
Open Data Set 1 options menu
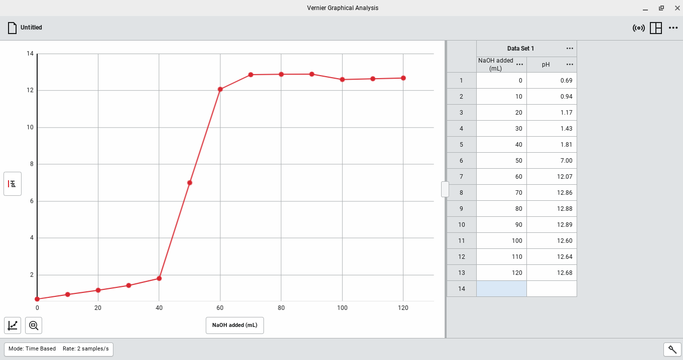[570, 49]
